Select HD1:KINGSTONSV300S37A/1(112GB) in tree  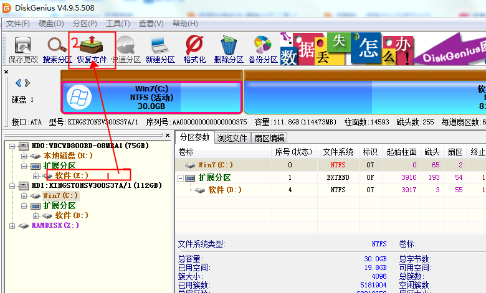(x=97, y=185)
